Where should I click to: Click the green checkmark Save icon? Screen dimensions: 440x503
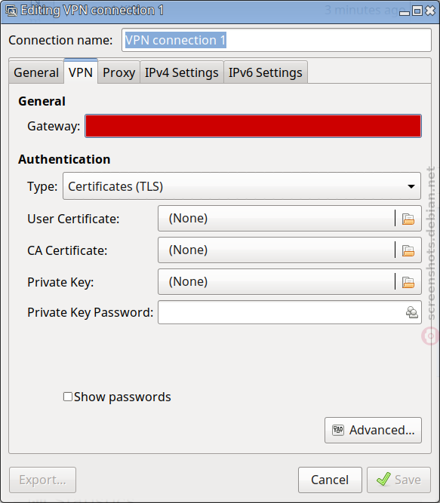coord(383,480)
